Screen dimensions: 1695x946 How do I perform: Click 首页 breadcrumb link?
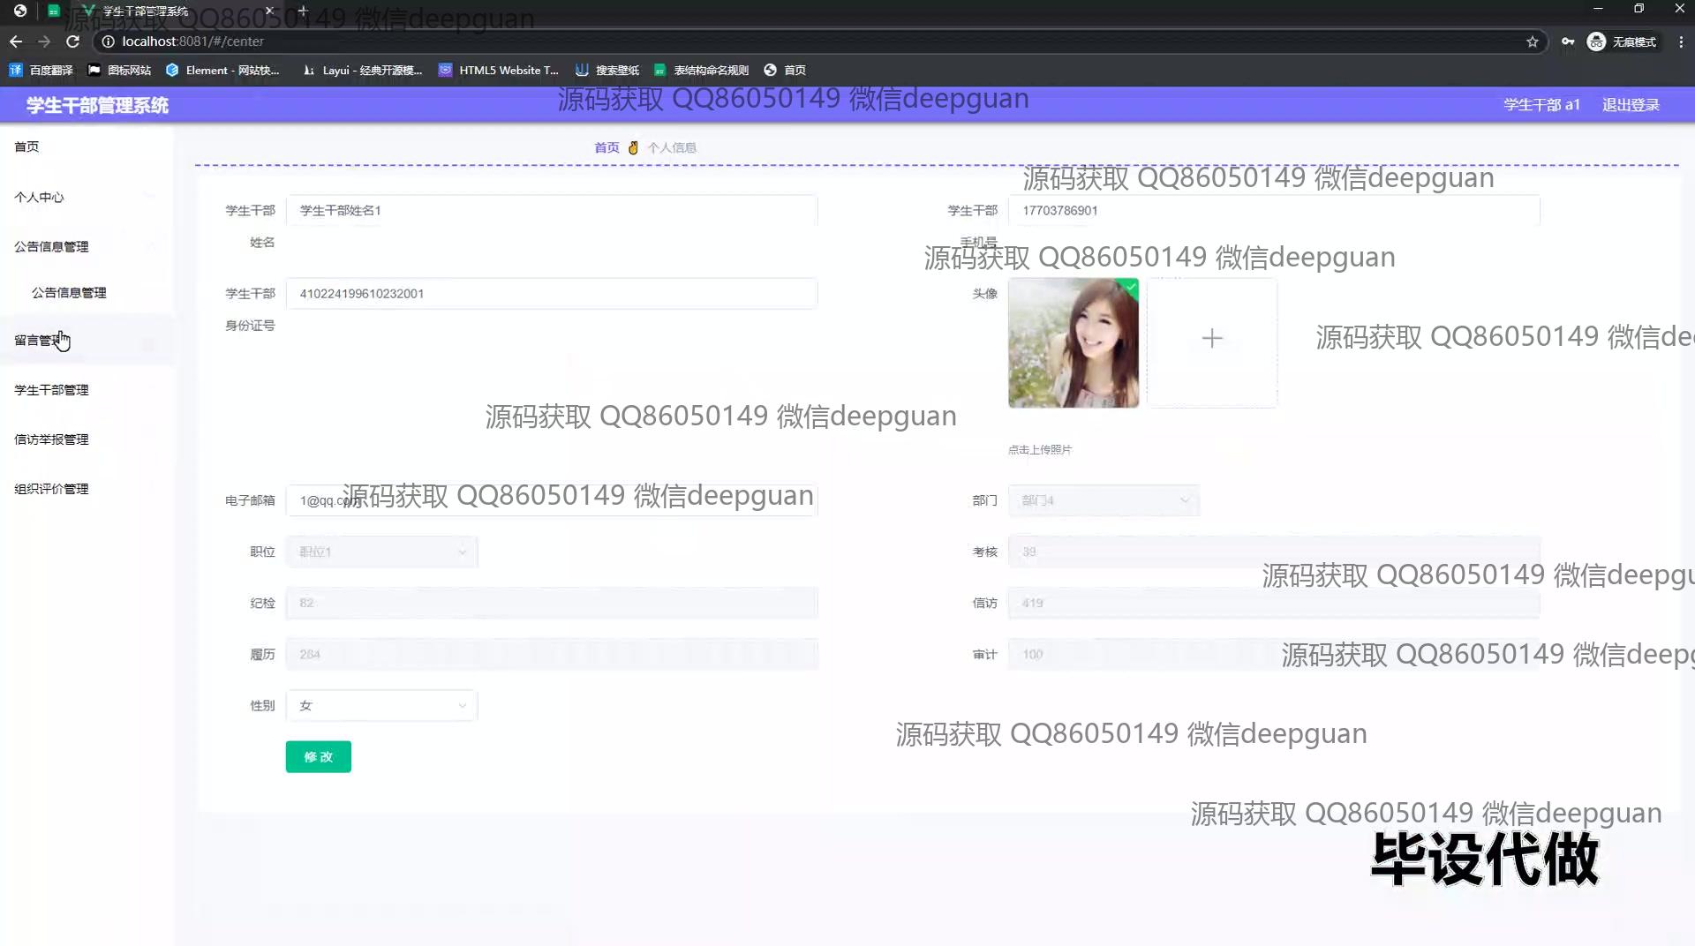[x=606, y=147]
